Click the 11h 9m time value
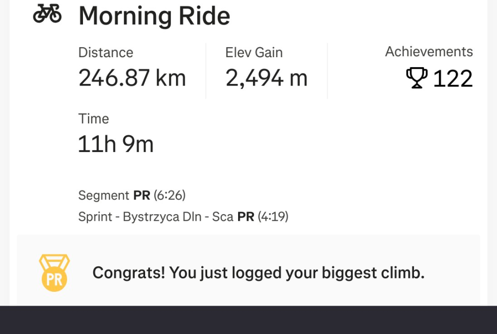 click(x=116, y=144)
